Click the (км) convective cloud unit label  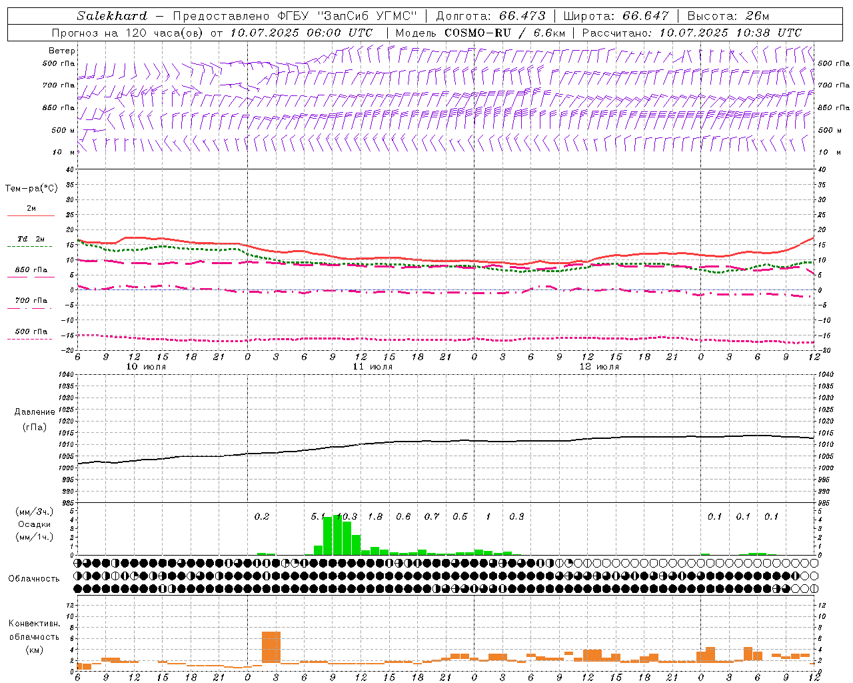tap(35, 650)
